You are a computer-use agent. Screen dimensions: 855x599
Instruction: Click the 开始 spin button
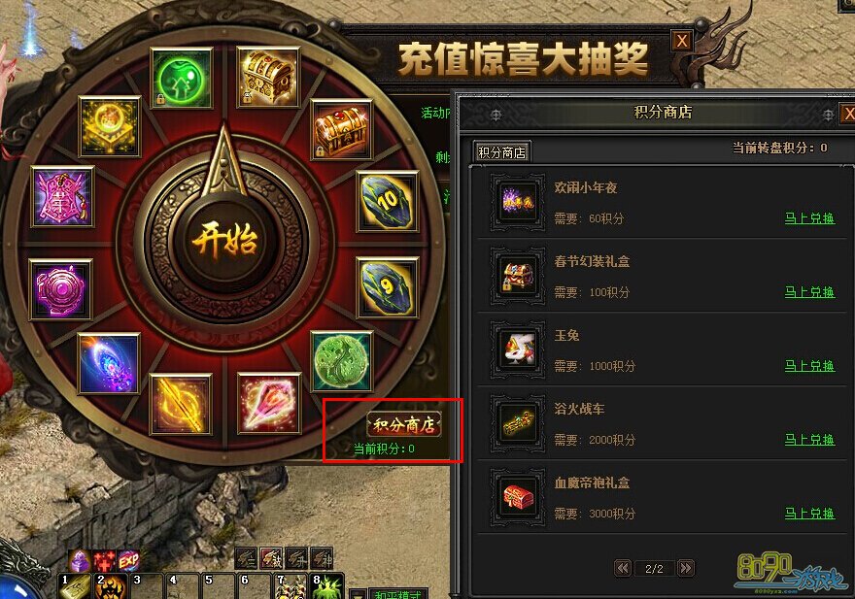click(x=224, y=242)
